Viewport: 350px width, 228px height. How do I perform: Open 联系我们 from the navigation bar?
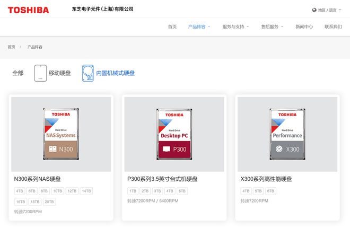click(333, 27)
